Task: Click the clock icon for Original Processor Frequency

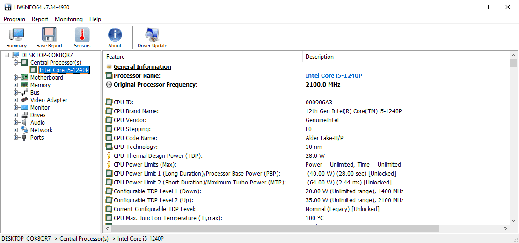Action: [x=109, y=84]
